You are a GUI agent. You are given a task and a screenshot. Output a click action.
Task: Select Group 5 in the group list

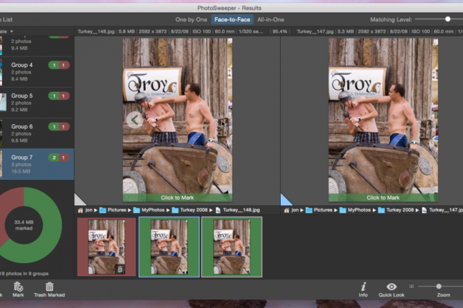point(37,103)
